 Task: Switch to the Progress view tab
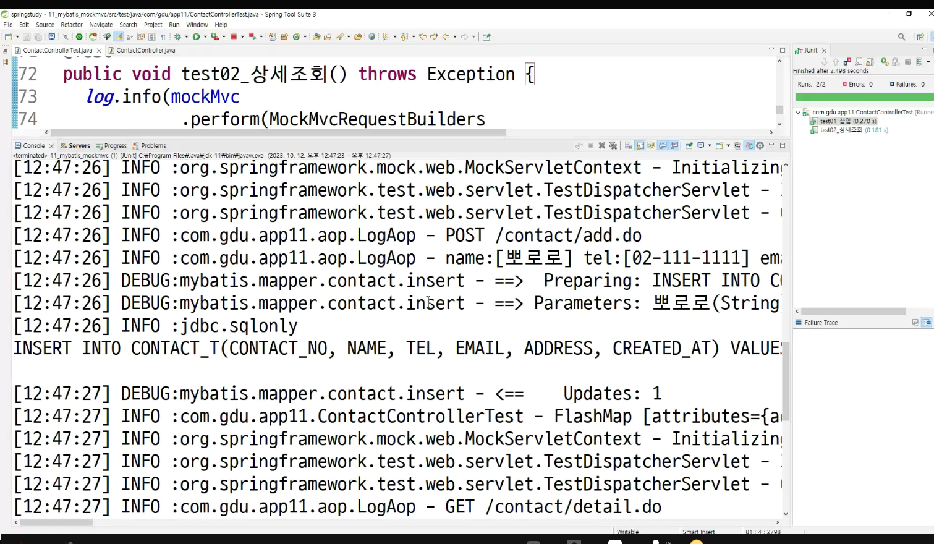pyautogui.click(x=111, y=146)
